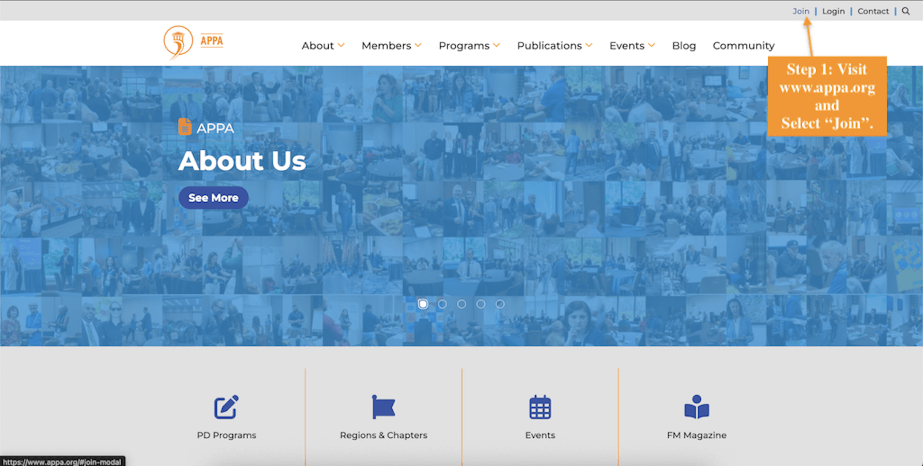This screenshot has height=466, width=923.
Task: Select the first carousel slide dot
Action: point(423,304)
